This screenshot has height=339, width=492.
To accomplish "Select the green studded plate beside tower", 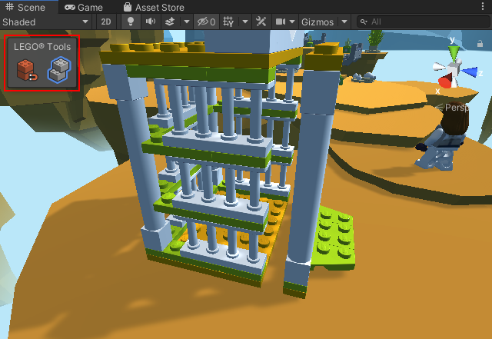I will pyautogui.click(x=333, y=238).
